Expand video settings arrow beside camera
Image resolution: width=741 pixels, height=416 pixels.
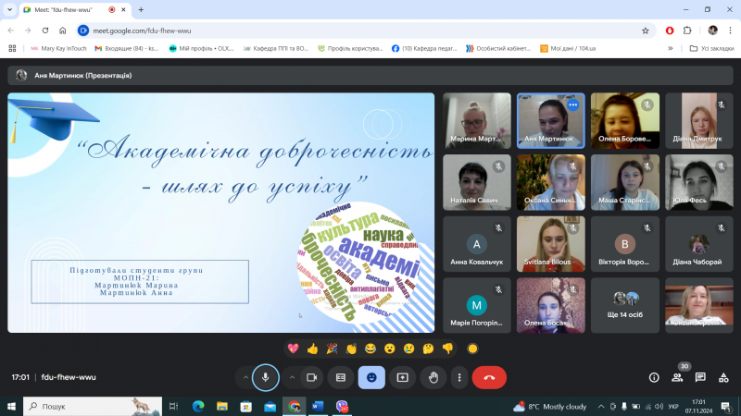point(292,377)
